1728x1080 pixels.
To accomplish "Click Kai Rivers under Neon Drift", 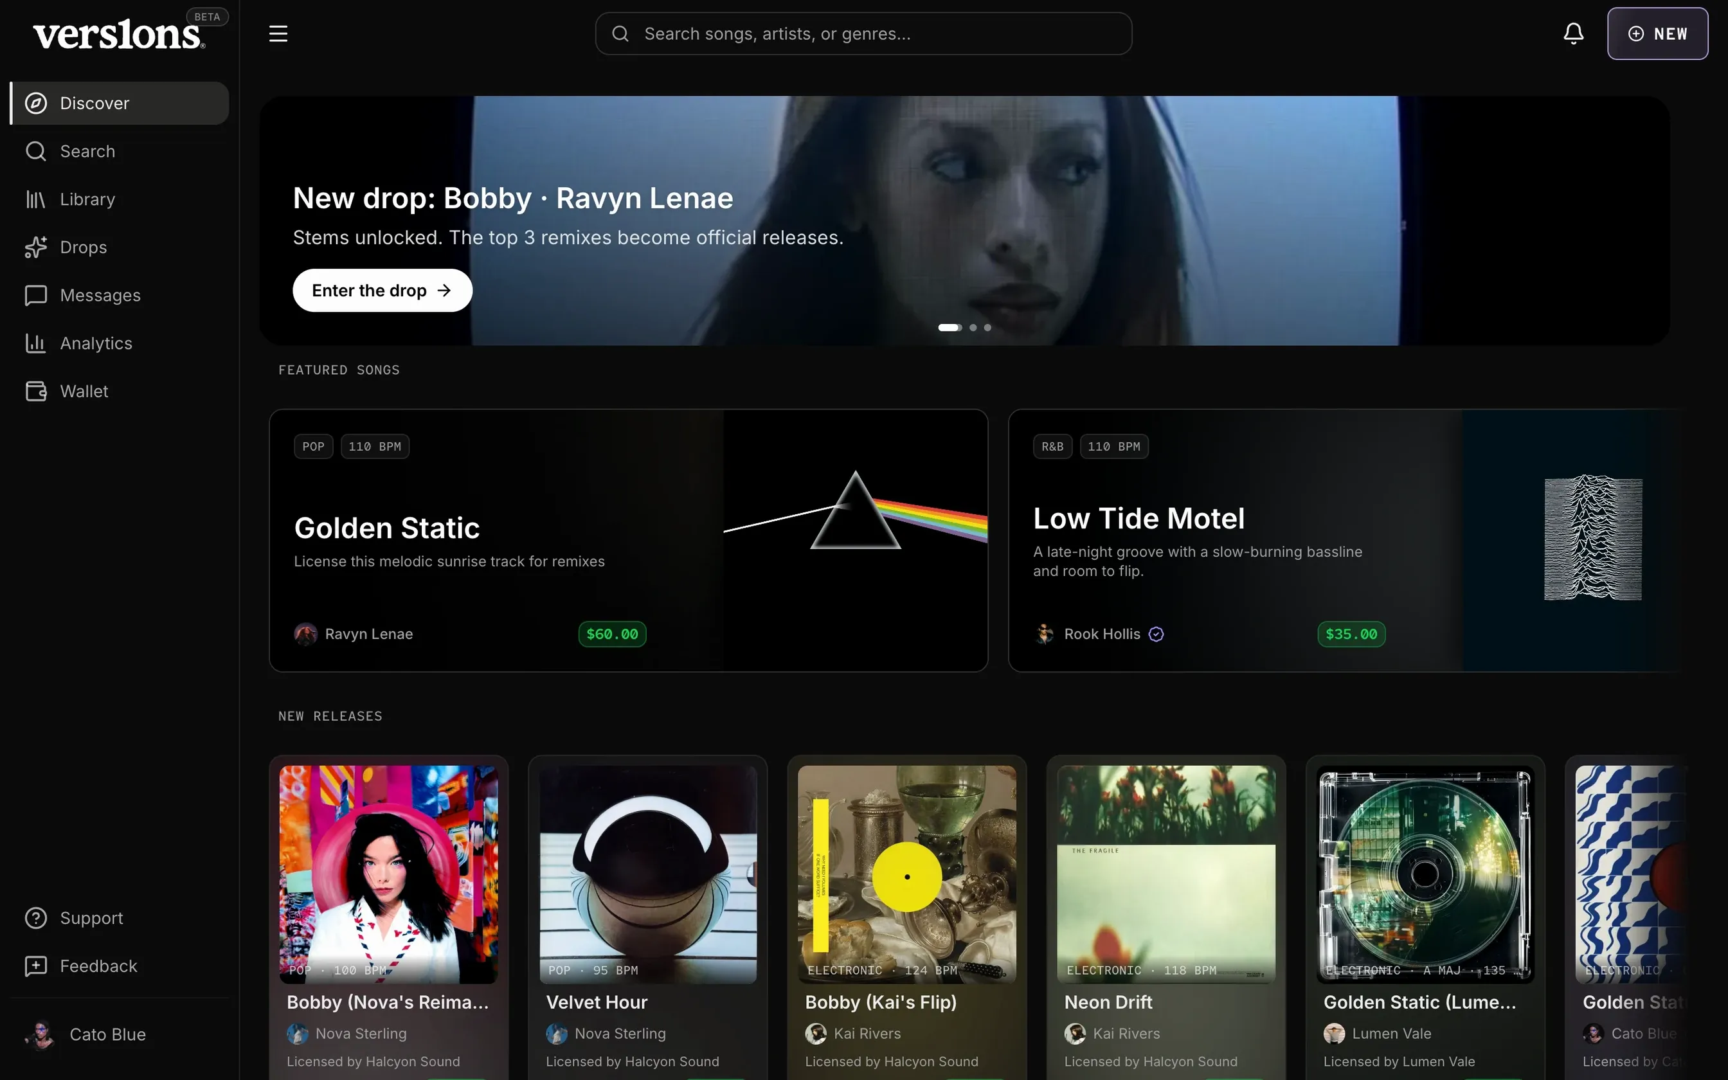I will point(1126,1034).
